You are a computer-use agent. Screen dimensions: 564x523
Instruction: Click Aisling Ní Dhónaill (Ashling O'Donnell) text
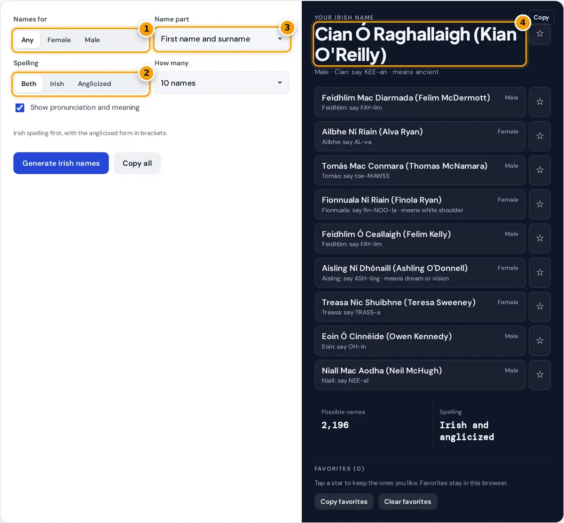pos(395,268)
